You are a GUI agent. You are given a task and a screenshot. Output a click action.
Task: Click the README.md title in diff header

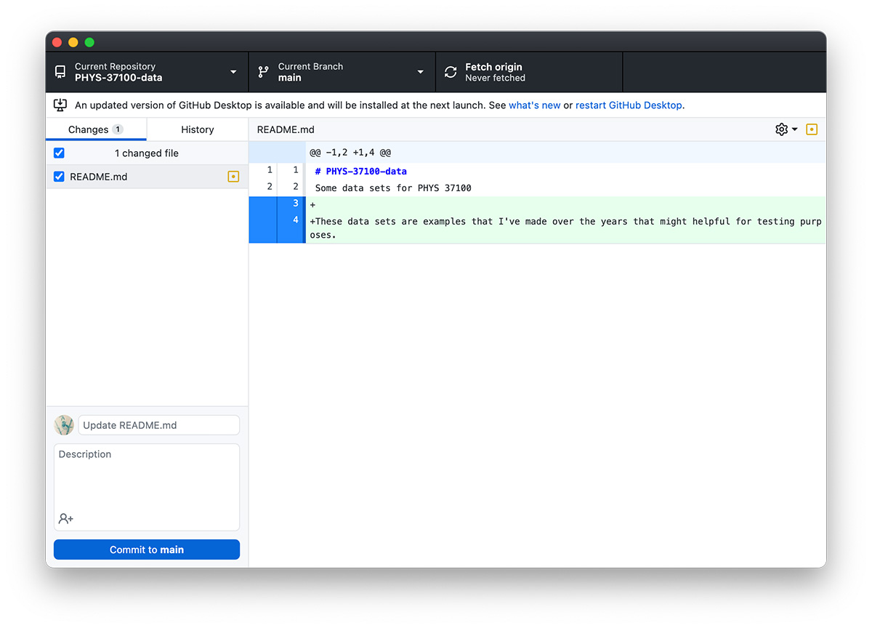point(286,129)
